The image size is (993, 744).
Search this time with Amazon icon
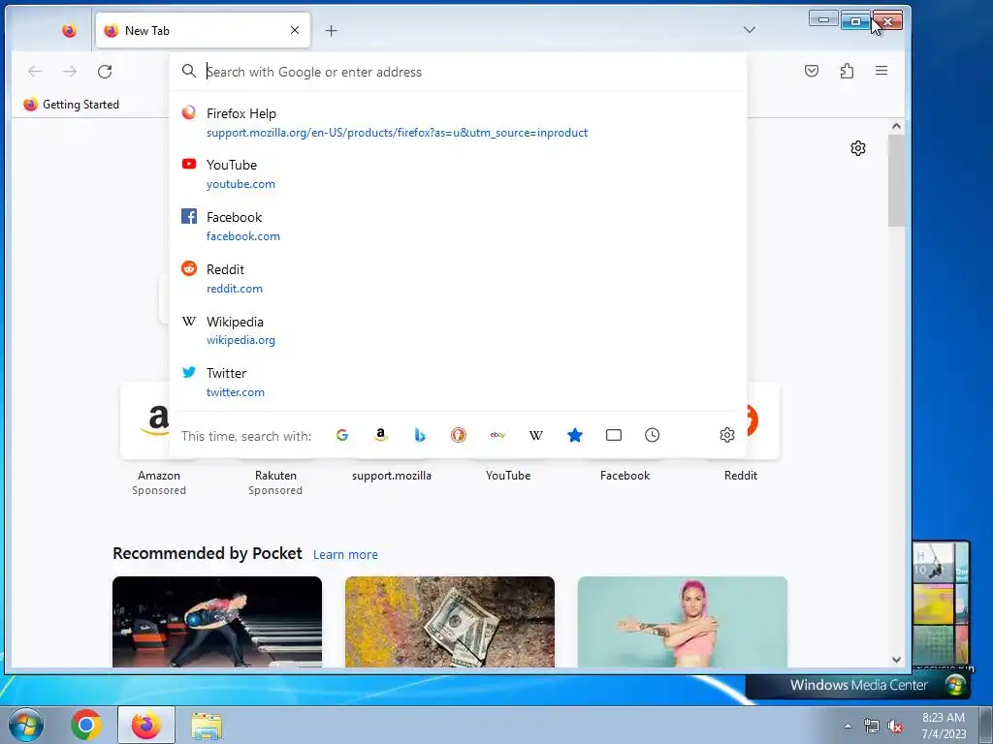(x=380, y=435)
